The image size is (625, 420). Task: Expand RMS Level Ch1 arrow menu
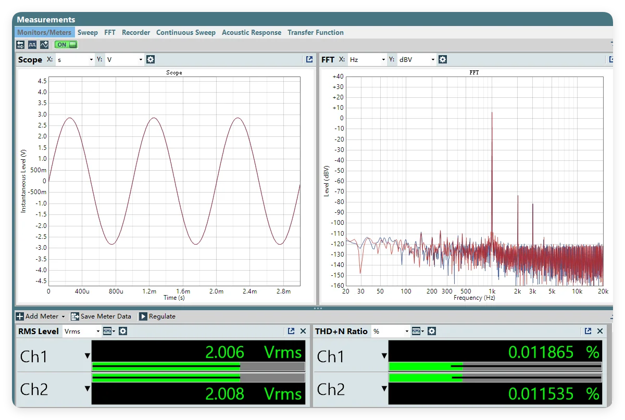(x=87, y=356)
